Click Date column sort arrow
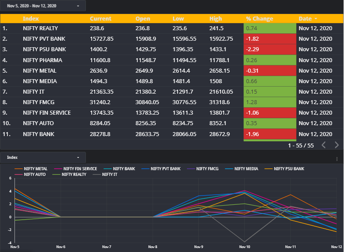Screen dimensions: 344x252 tap(316, 19)
